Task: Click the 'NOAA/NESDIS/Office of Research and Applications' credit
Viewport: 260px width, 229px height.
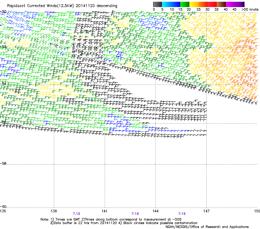Action: click(x=207, y=227)
